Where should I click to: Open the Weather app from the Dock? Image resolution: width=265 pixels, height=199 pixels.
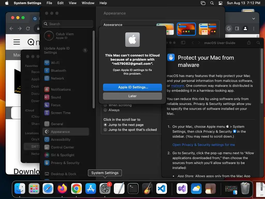coord(196,188)
